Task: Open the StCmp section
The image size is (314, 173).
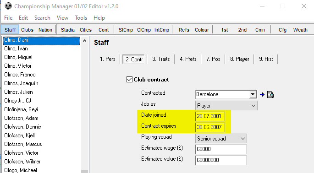Action: point(126,30)
